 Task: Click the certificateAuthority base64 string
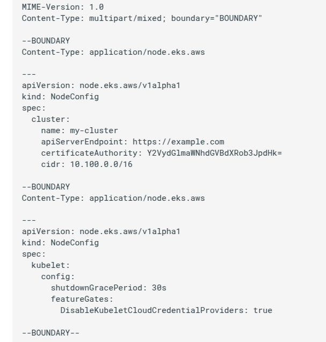(x=214, y=153)
